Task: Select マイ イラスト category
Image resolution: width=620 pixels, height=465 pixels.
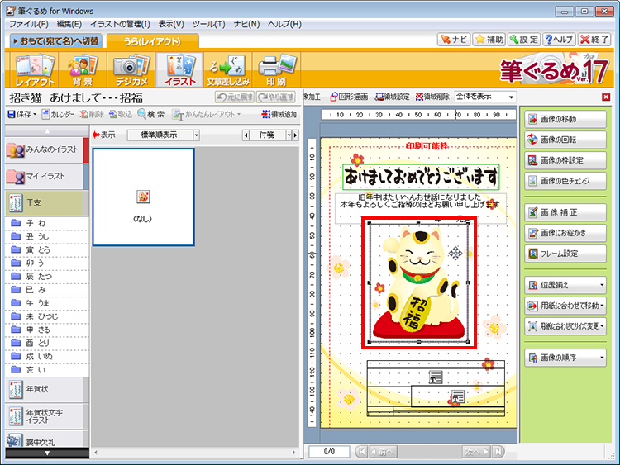Action: pyautogui.click(x=46, y=176)
